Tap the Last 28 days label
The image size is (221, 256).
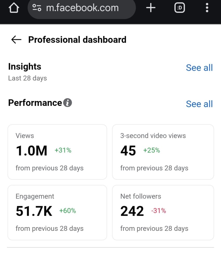pos(28,78)
